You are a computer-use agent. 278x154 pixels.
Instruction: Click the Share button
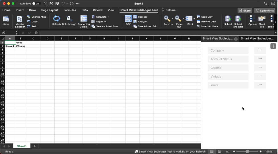coord(245,10)
